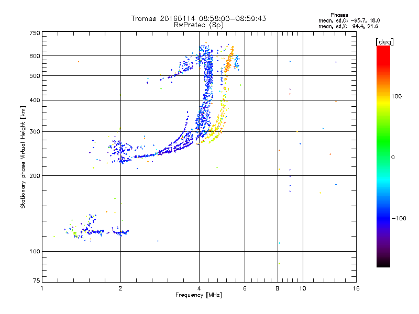
Task: Click the x-axis '6' tick label
Action: [245, 288]
